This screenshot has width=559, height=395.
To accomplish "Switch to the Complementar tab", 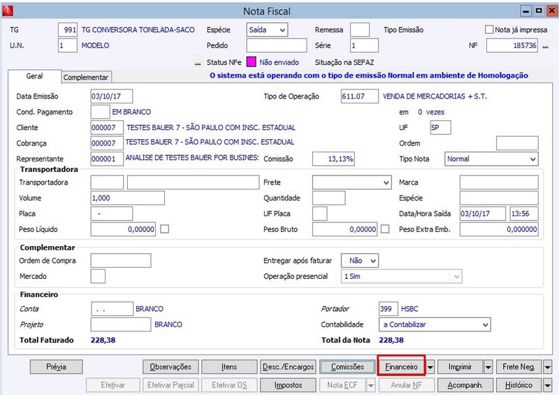I will [x=86, y=78].
